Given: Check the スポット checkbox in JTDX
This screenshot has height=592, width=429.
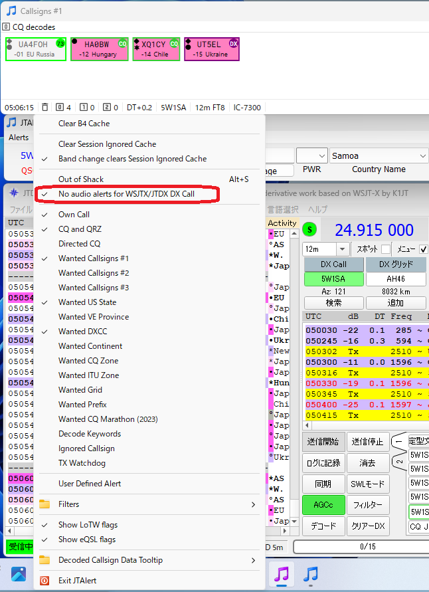Looking at the screenshot, I should 386,249.
